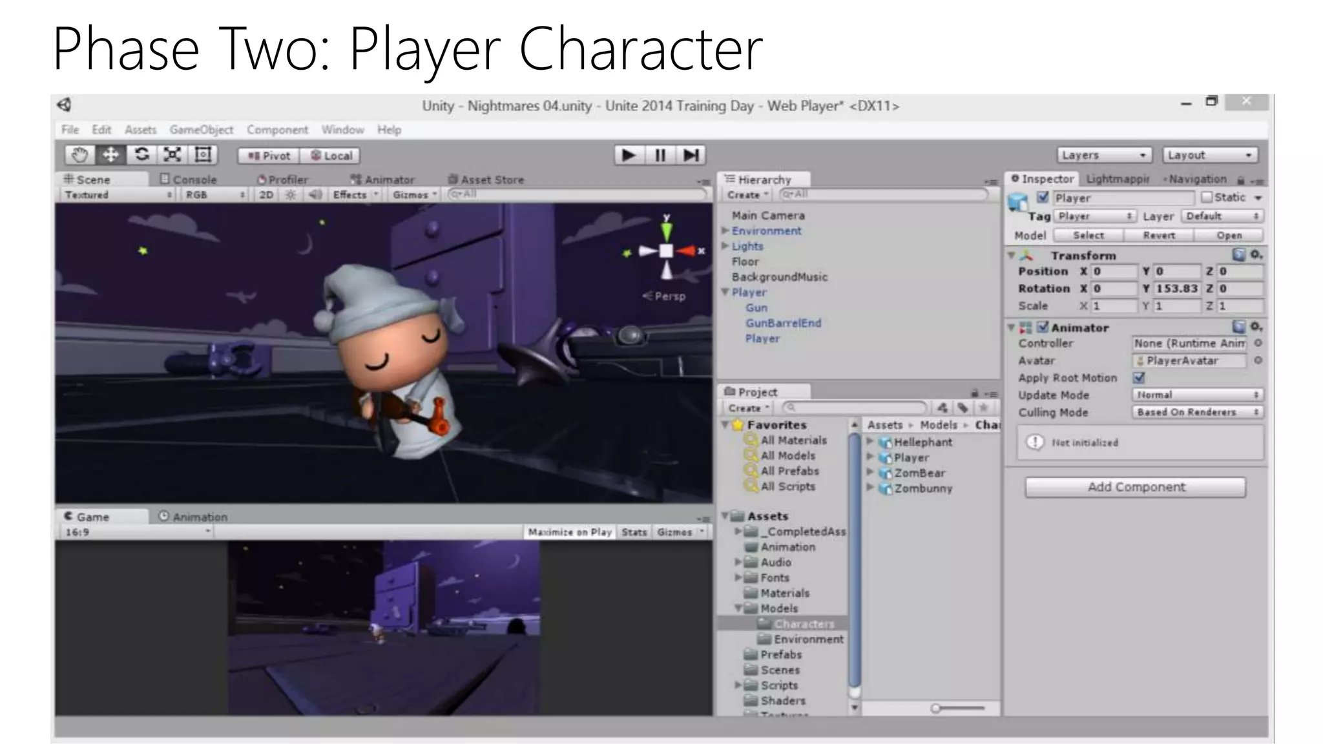Click the model Revert button
The width and height of the screenshot is (1323, 744).
[x=1159, y=235]
